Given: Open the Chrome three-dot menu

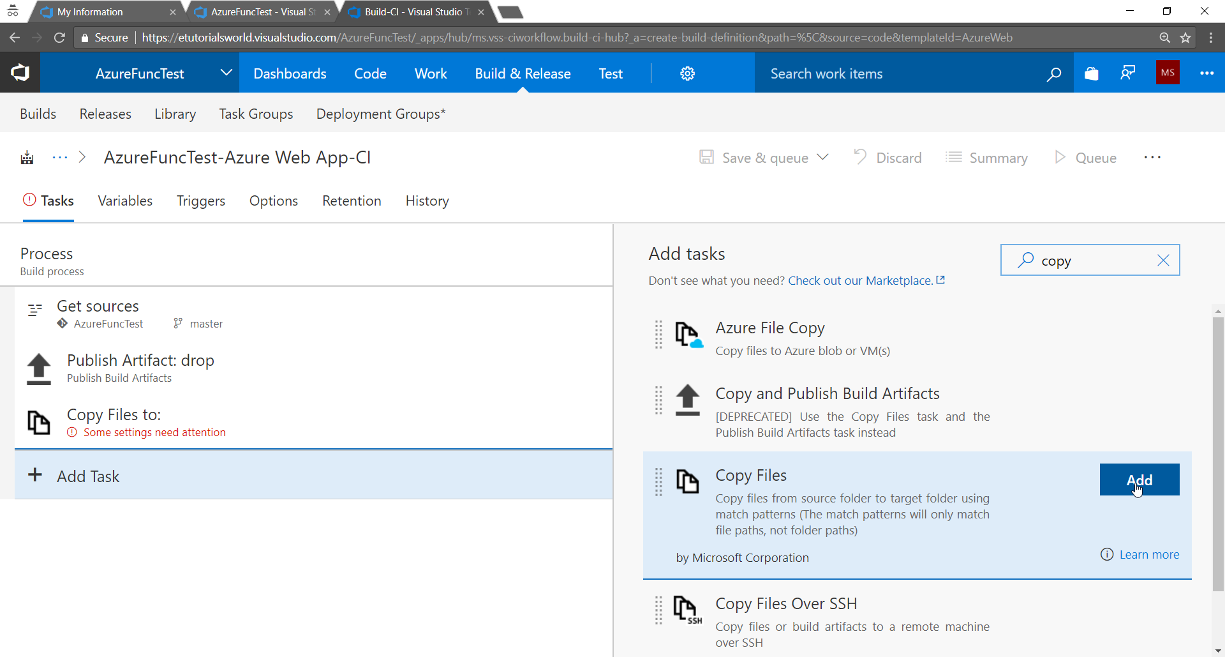Looking at the screenshot, I should point(1210,38).
